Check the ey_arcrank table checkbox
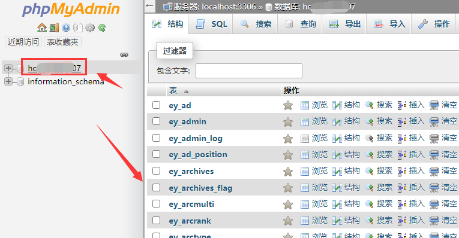Viewport: 459px width, 238px height. (x=157, y=221)
